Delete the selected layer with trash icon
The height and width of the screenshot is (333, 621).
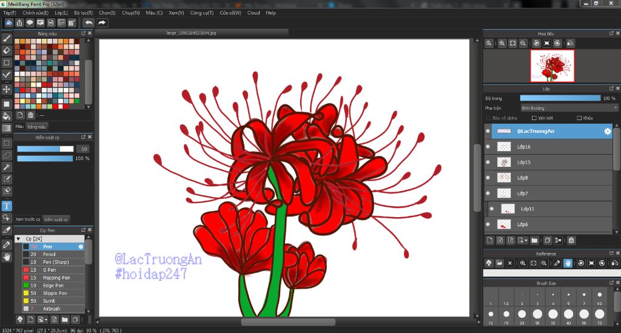571,240
